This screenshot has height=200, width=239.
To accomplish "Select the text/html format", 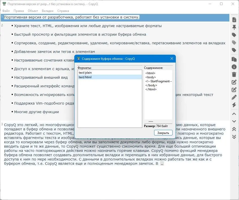I will 110,77.
